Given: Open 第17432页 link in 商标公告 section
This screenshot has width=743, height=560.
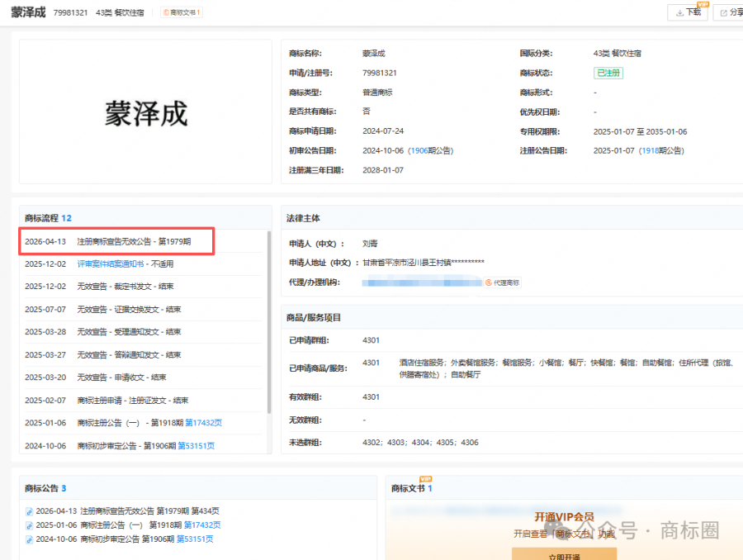Looking at the screenshot, I should 202,525.
